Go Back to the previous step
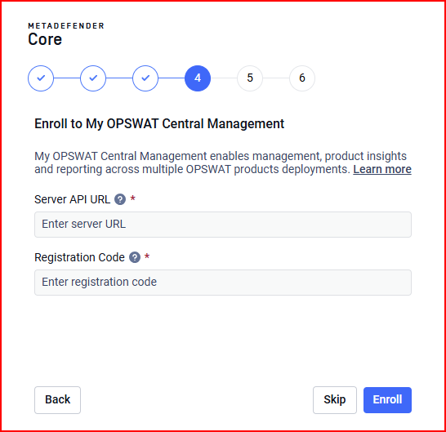This screenshot has height=432, width=446. coord(57,400)
